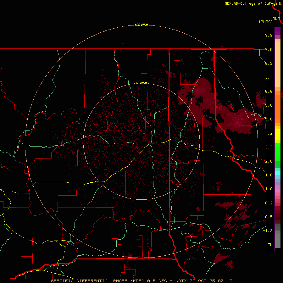The height and width of the screenshot is (283, 283).
Task: Click the SPECIFIC DIFFERENTIAL PHASE (KDP) caption
Action: point(98,281)
